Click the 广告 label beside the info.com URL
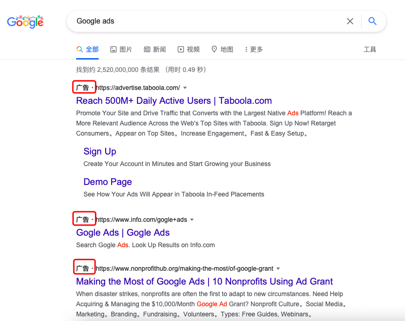The width and height of the screenshot is (405, 321). point(83,220)
